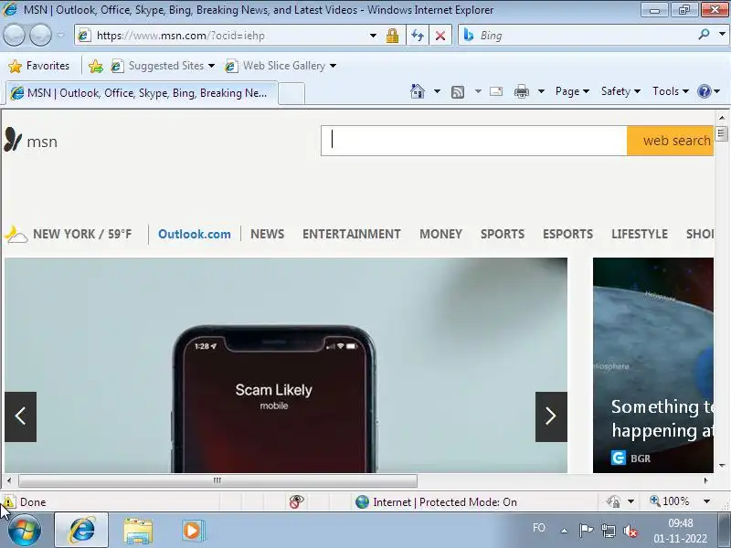Image resolution: width=731 pixels, height=548 pixels.
Task: Open the Page menu
Action: (x=572, y=91)
